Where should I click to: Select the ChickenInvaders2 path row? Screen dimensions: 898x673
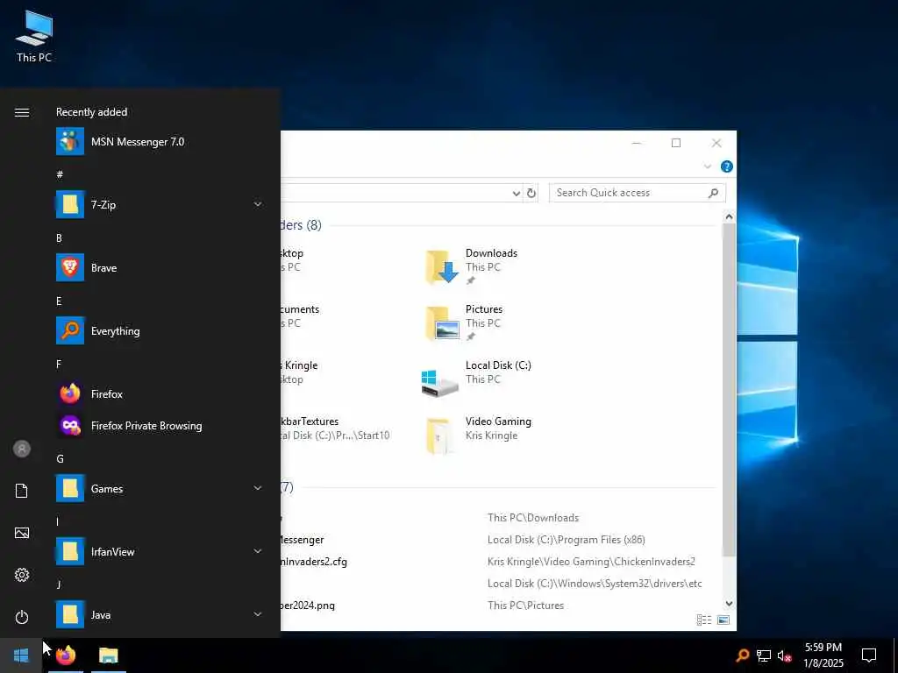pos(591,562)
